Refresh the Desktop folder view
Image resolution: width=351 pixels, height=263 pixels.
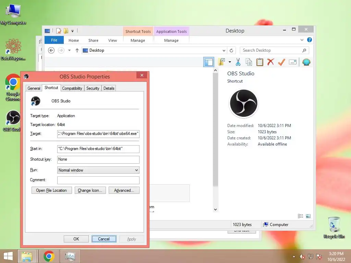pyautogui.click(x=231, y=51)
